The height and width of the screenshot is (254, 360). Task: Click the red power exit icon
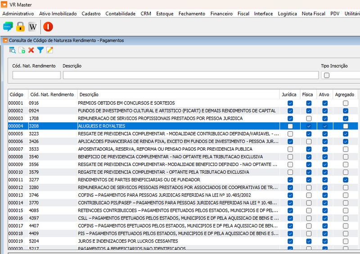tap(48, 27)
